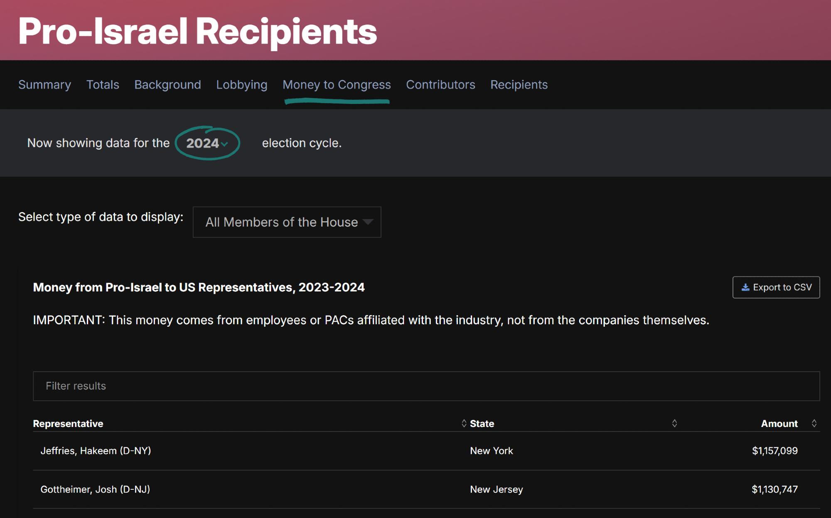Click the Money to Congress tab
The height and width of the screenshot is (518, 831).
pos(337,84)
